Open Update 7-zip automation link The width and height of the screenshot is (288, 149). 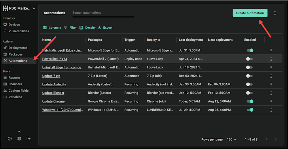coord(51,76)
